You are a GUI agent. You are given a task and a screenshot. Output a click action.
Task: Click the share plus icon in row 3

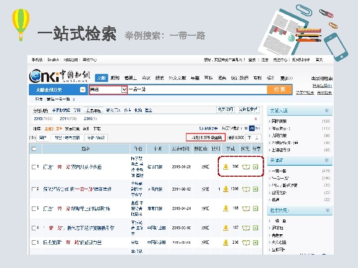pyautogui.click(x=256, y=208)
